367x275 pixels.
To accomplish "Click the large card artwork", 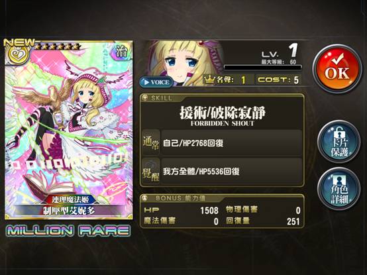I will coord(69,130).
